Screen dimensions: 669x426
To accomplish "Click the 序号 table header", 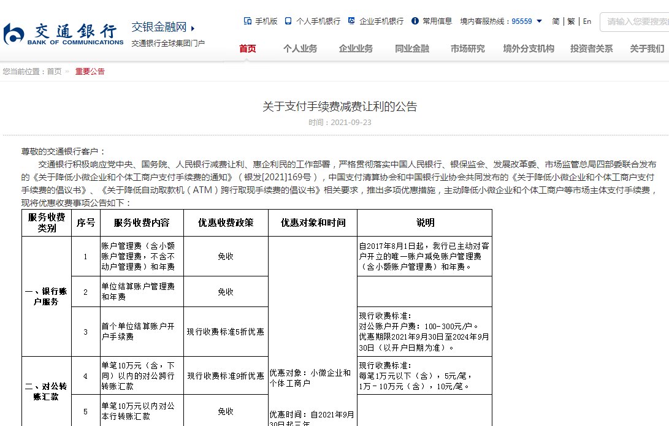I will tap(86, 223).
